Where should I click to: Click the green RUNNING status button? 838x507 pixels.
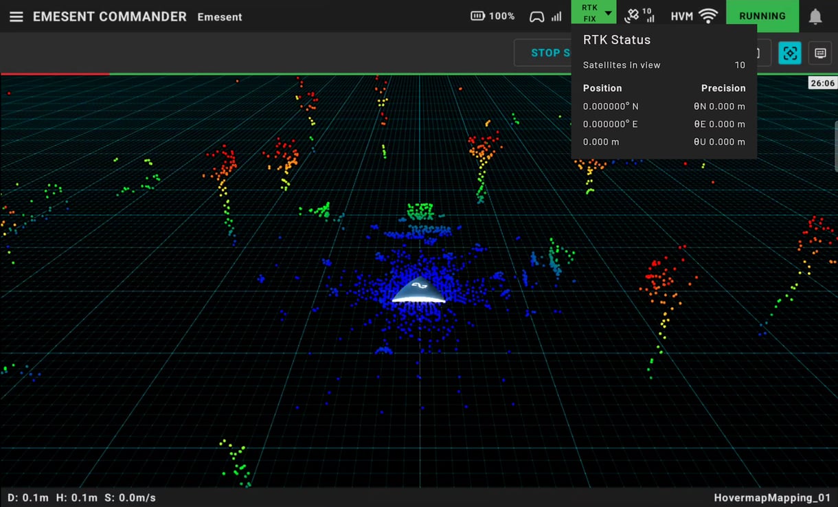pos(762,16)
